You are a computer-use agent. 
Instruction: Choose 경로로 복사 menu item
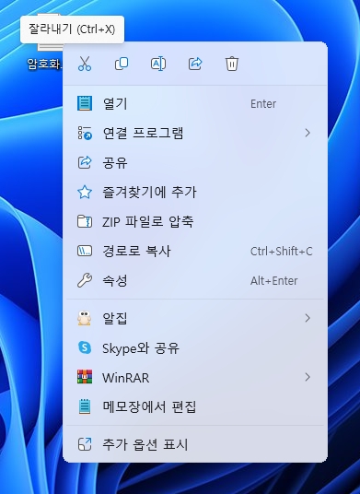click(x=195, y=251)
